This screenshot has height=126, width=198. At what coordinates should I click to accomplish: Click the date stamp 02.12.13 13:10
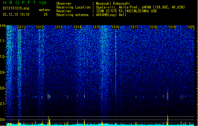[16, 14]
